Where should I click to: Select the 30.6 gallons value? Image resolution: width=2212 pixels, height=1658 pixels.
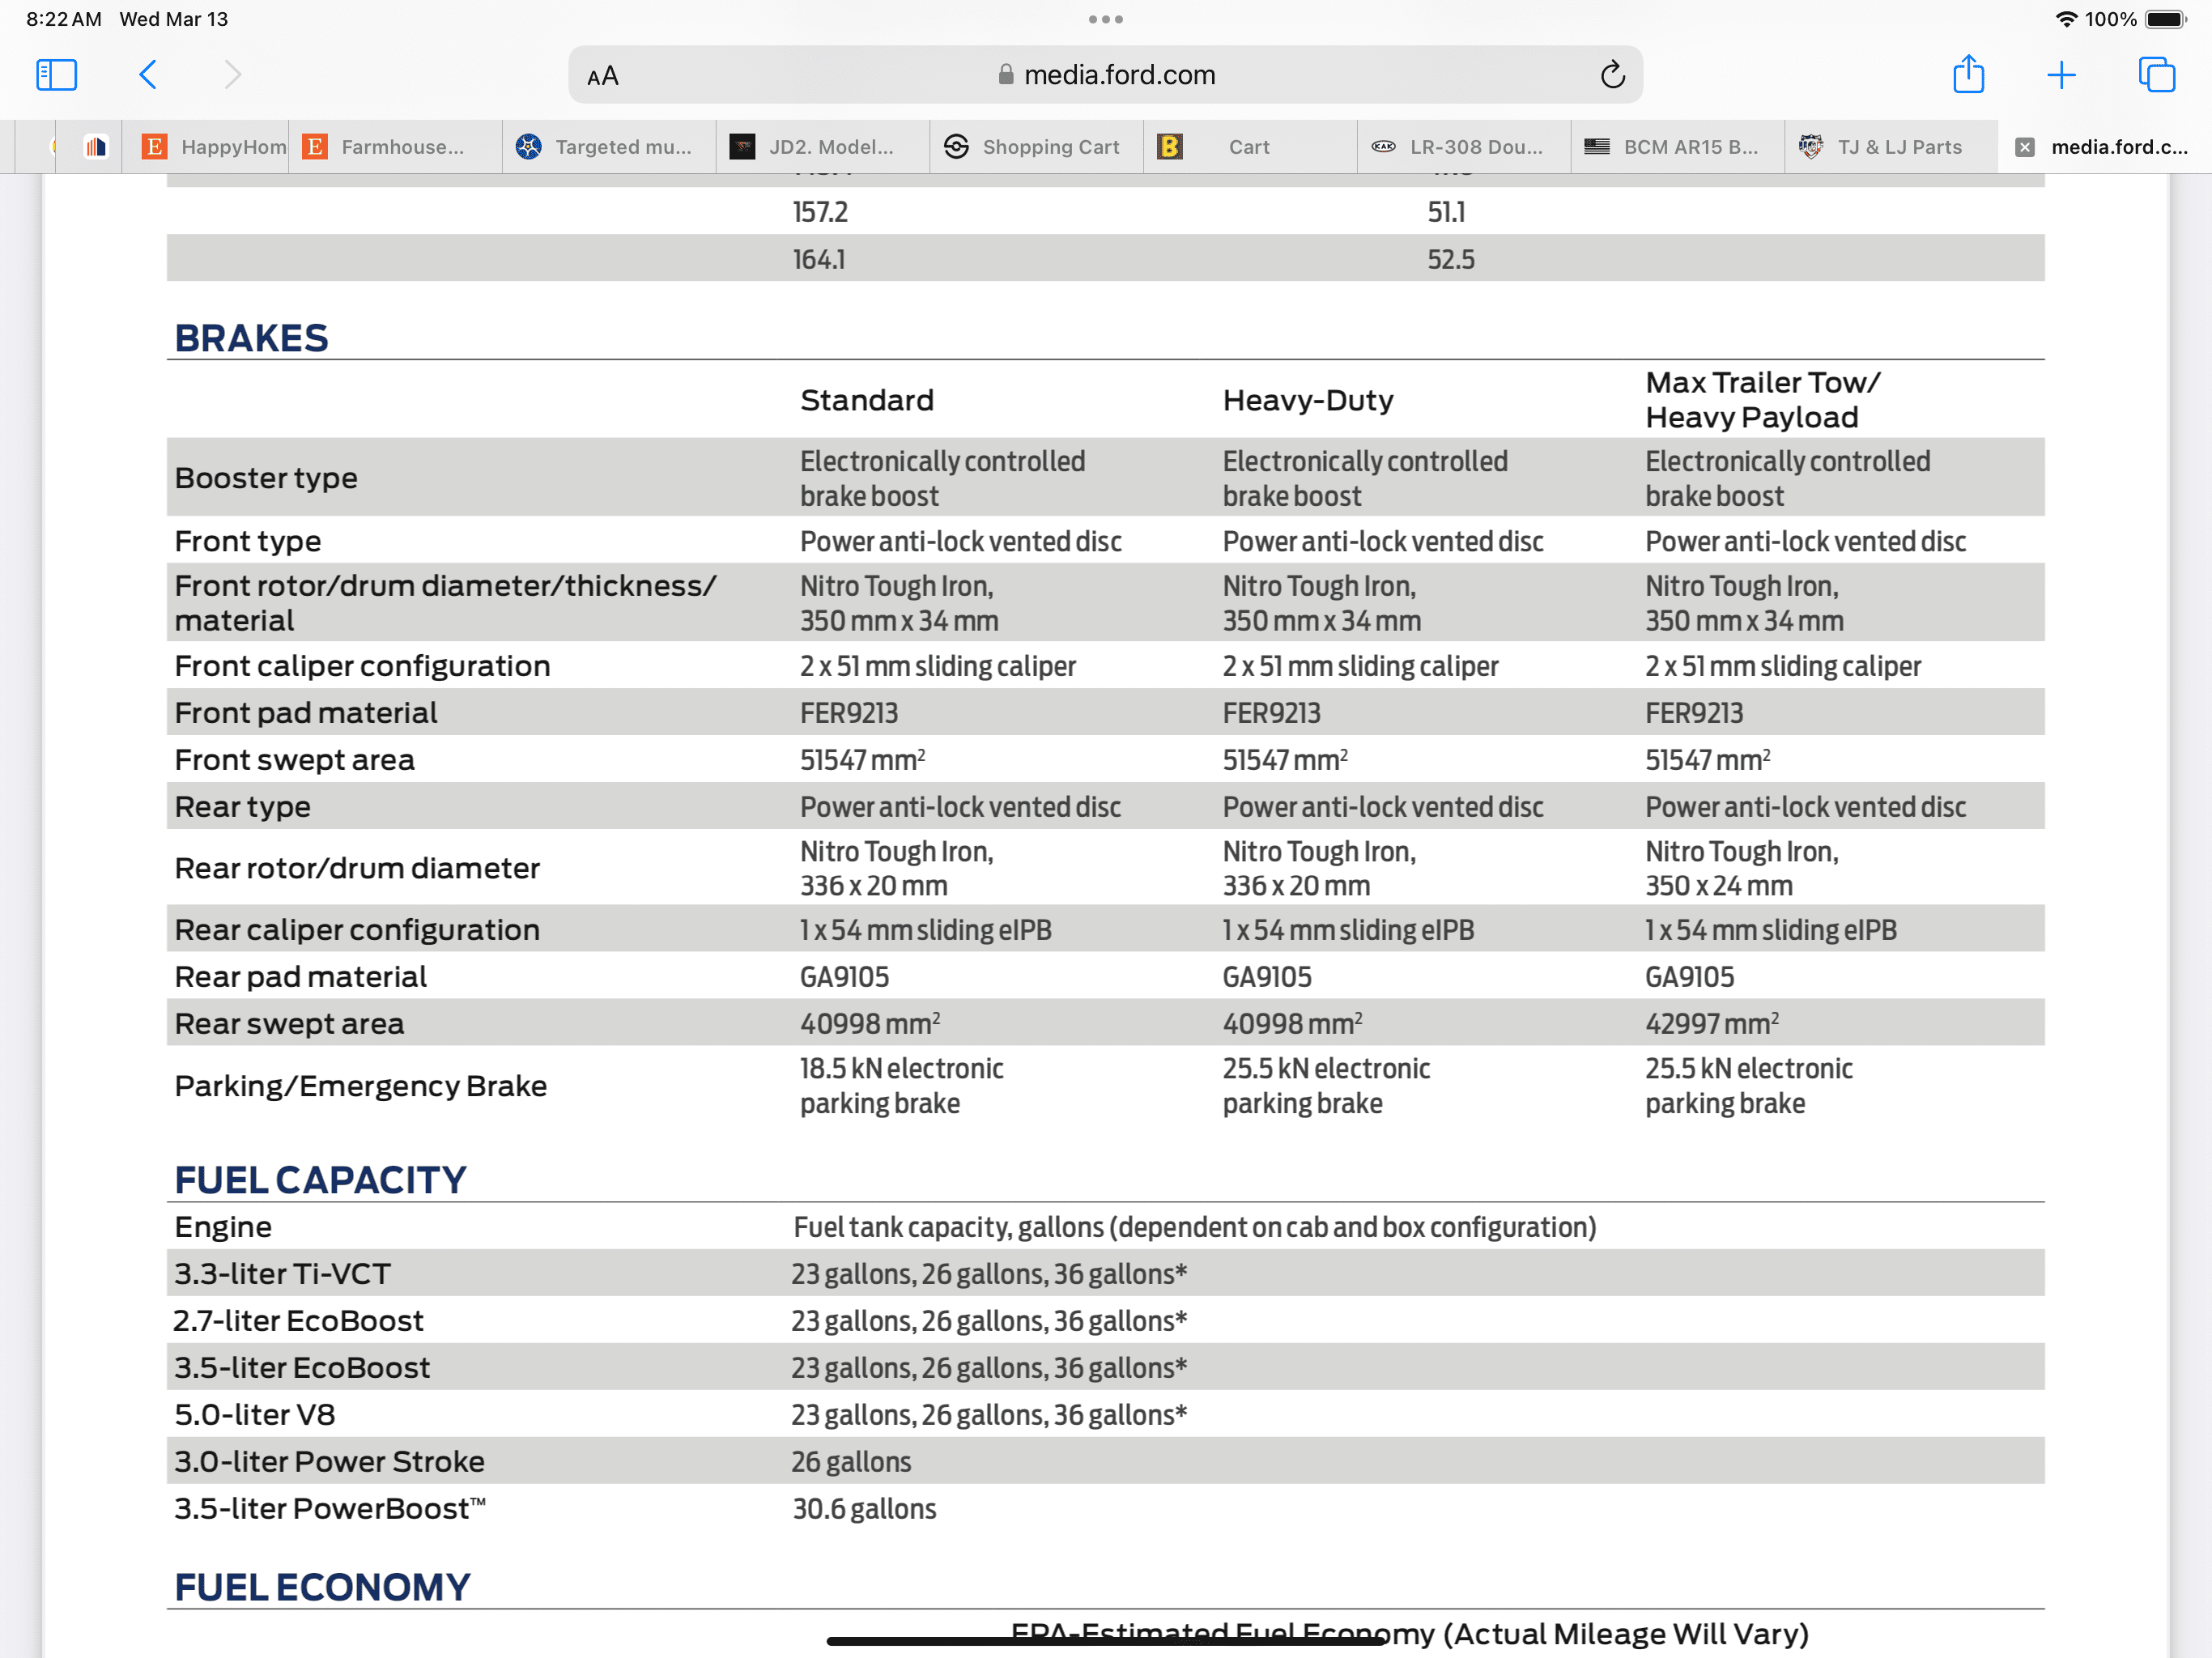[x=865, y=1508]
